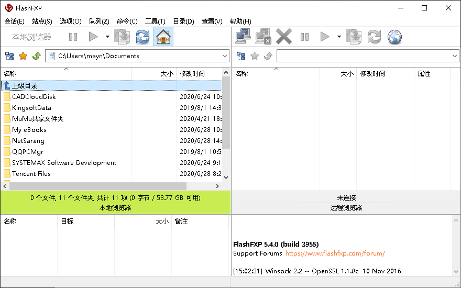Open the 帮助(H) menu
461x288 pixels.
[x=240, y=21]
